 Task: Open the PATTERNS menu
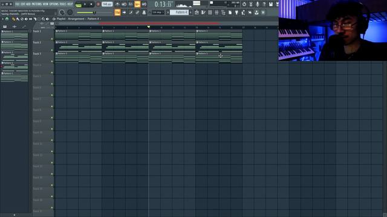[x=37, y=4]
